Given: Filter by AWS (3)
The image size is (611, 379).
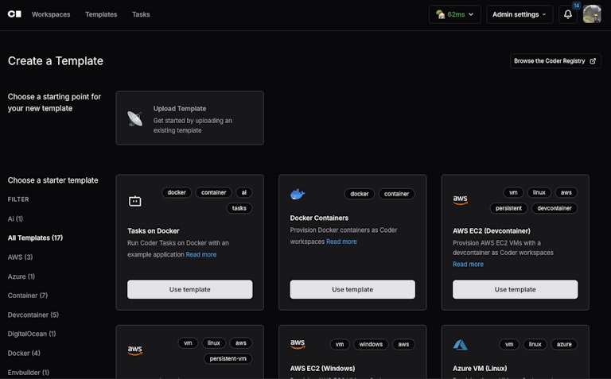Looking at the screenshot, I should click(20, 257).
